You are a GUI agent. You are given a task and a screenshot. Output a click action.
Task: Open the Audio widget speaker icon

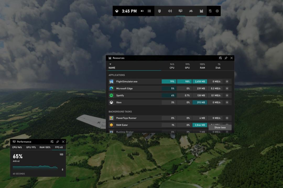coord(170,11)
